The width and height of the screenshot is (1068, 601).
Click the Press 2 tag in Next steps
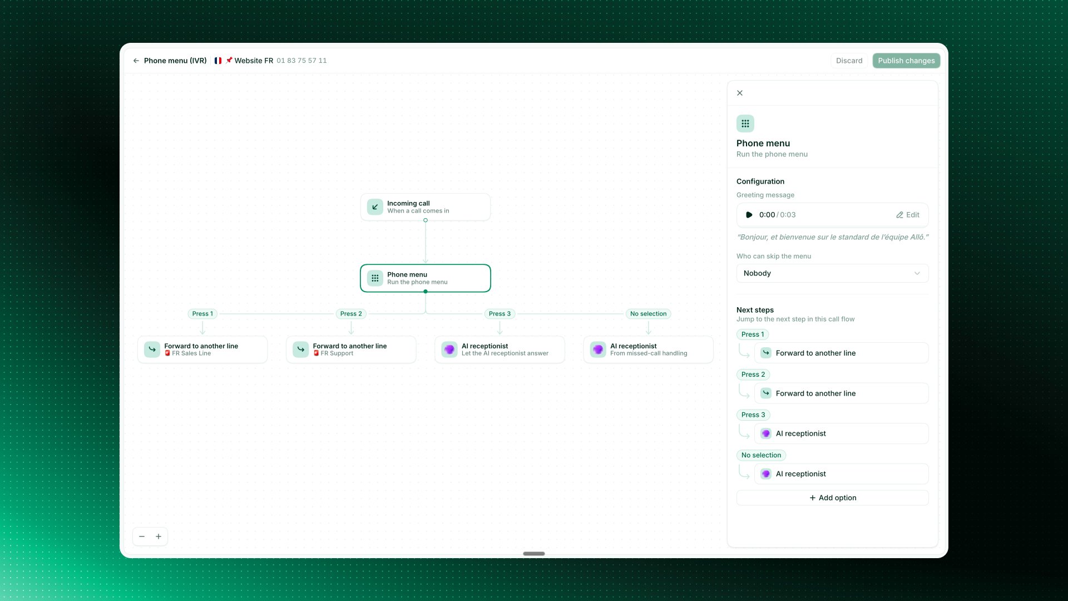coord(753,375)
